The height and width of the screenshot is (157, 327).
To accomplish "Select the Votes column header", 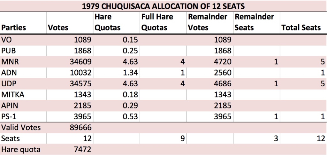I will click(58, 28).
